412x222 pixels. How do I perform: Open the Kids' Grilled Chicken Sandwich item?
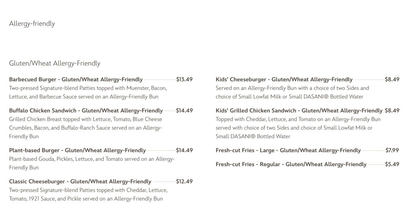(x=299, y=110)
